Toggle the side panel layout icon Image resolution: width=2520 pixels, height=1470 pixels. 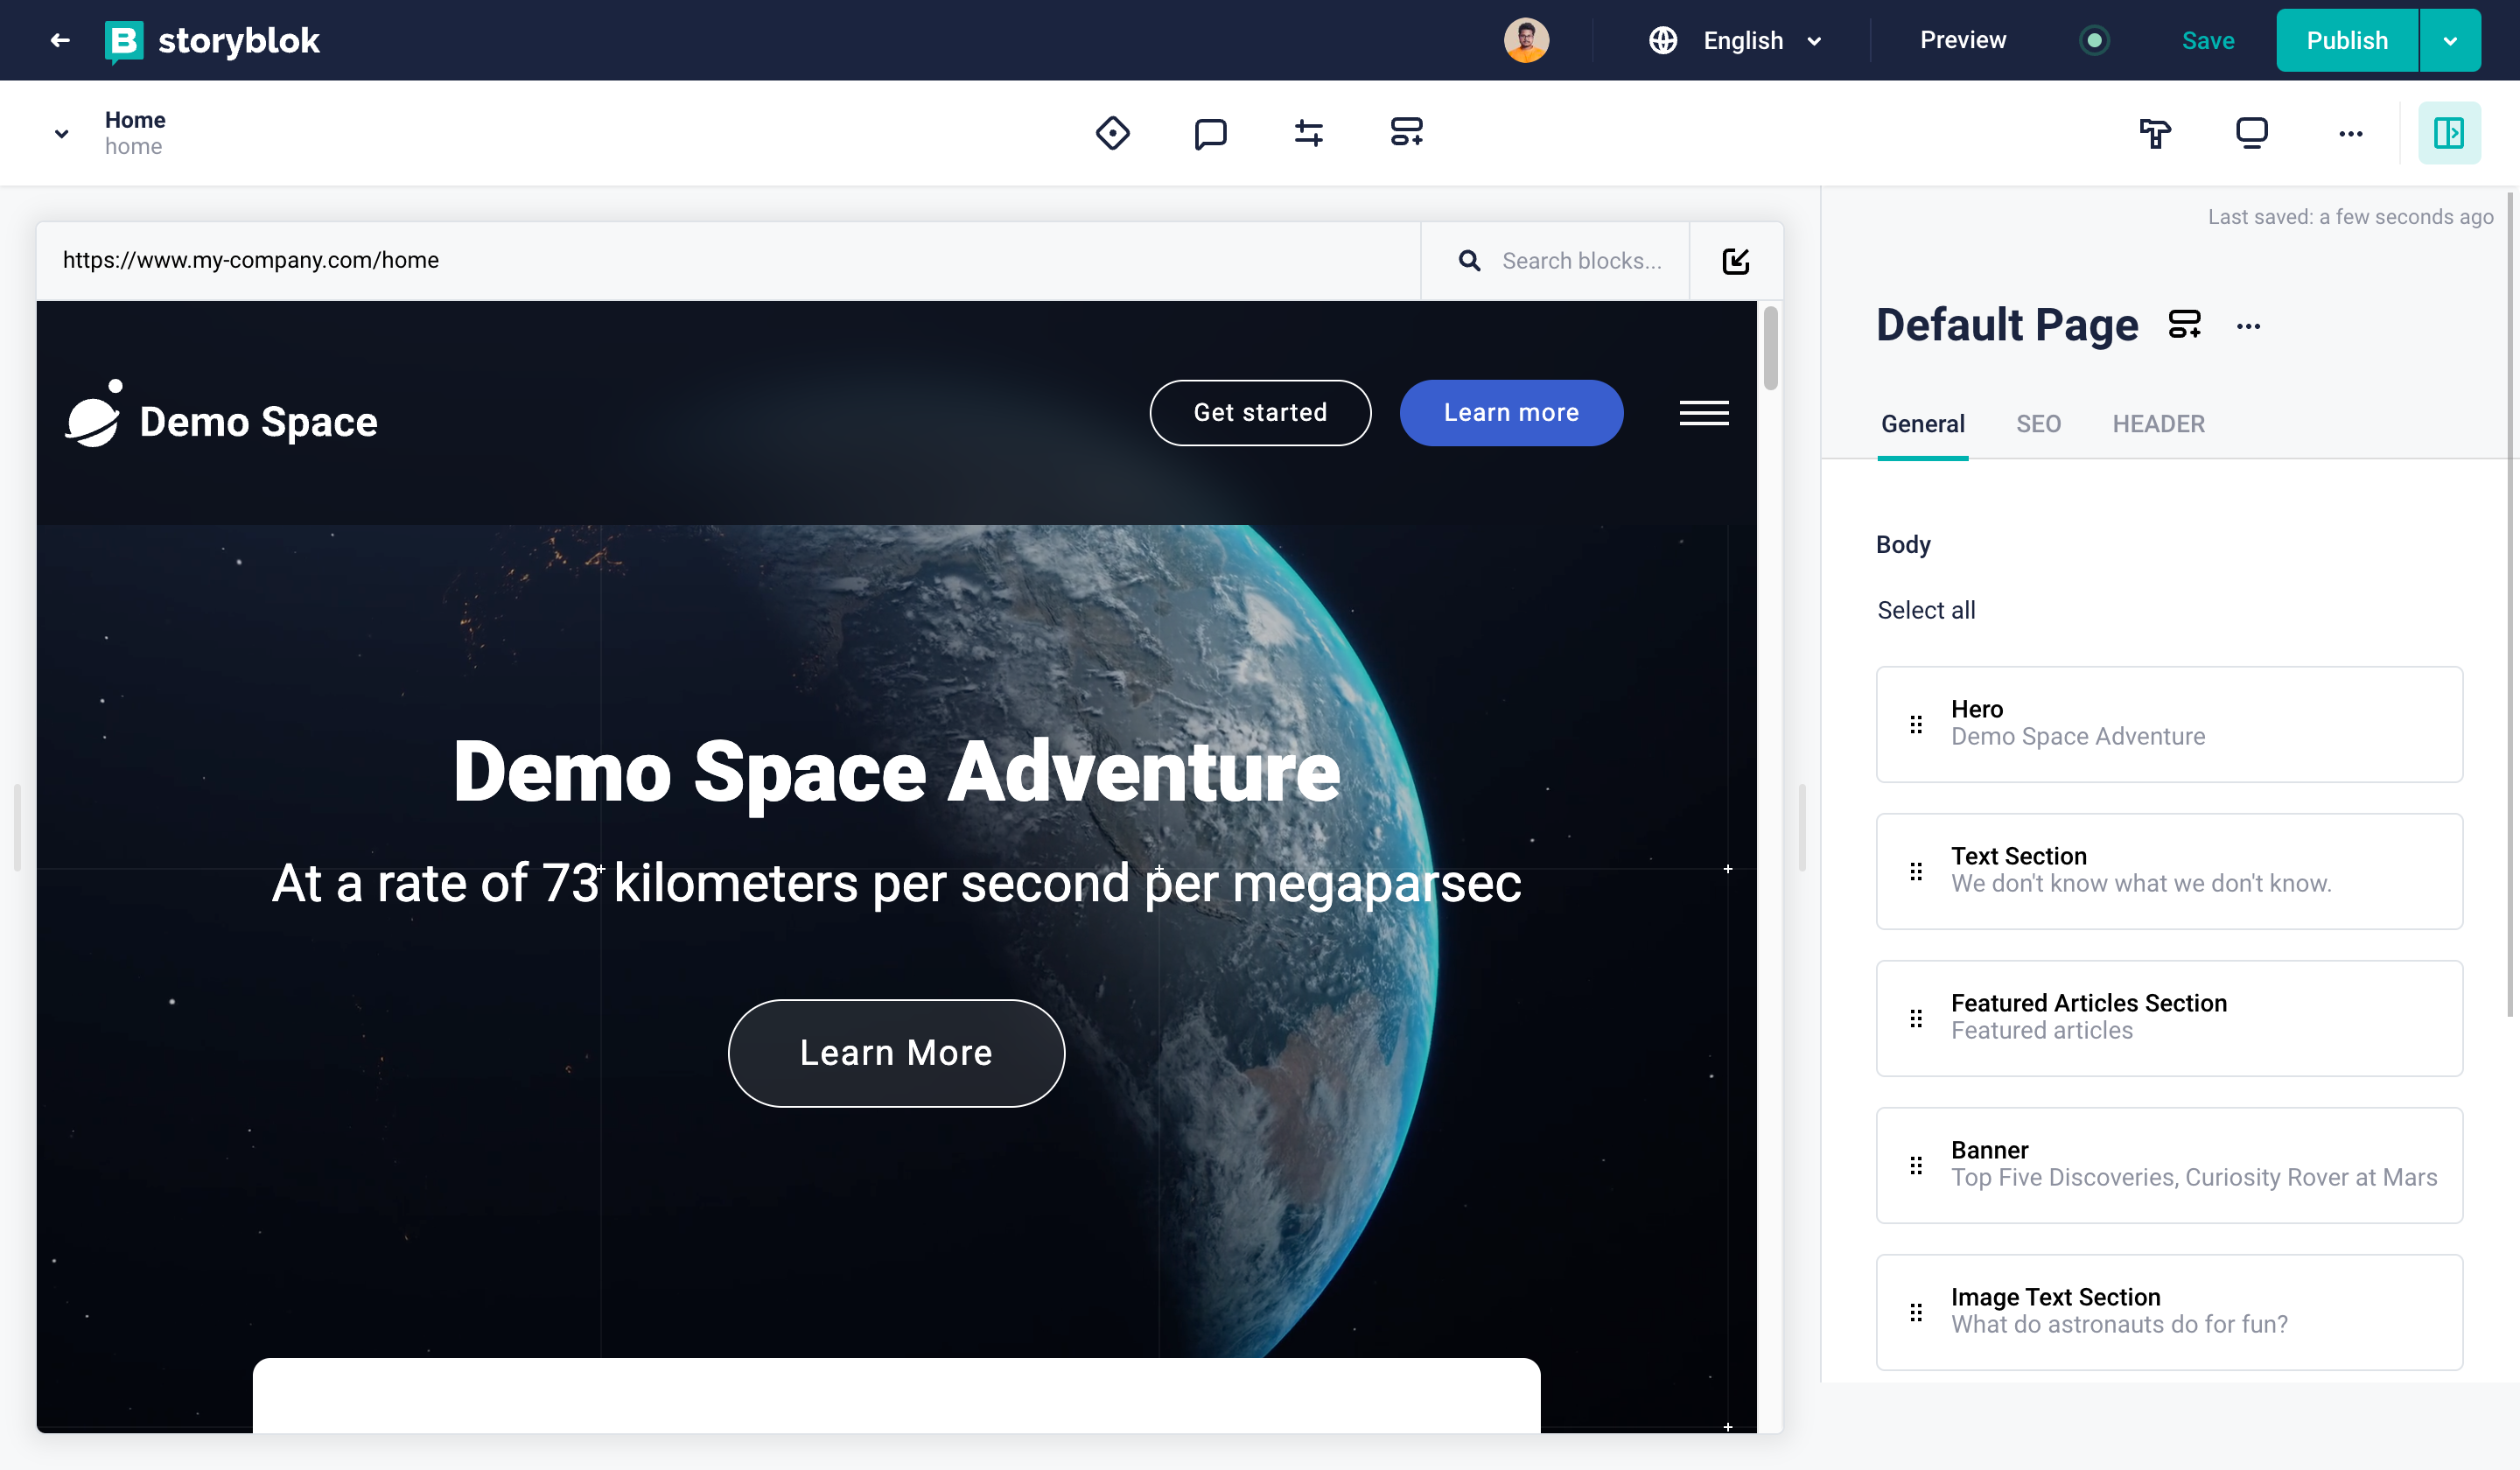coord(2448,133)
